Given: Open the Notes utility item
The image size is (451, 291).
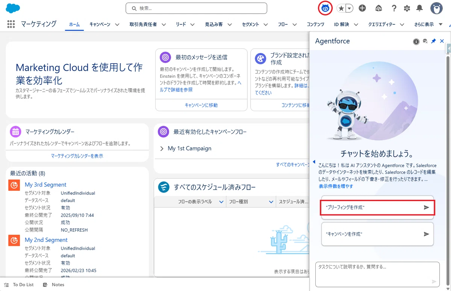Looking at the screenshot, I should tap(53, 285).
